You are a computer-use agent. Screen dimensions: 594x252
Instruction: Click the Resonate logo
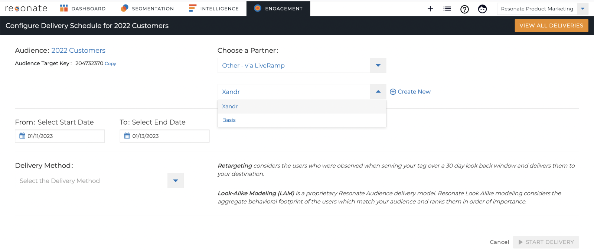(x=26, y=9)
